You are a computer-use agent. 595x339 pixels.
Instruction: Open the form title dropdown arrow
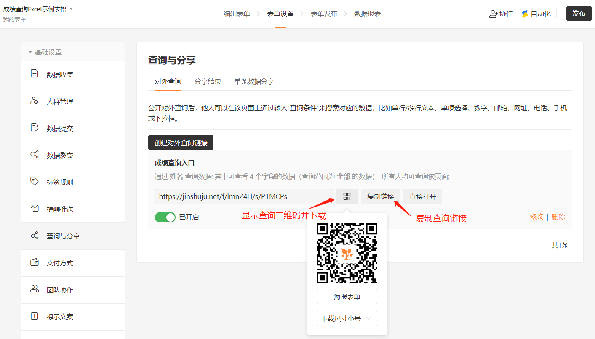coord(71,9)
